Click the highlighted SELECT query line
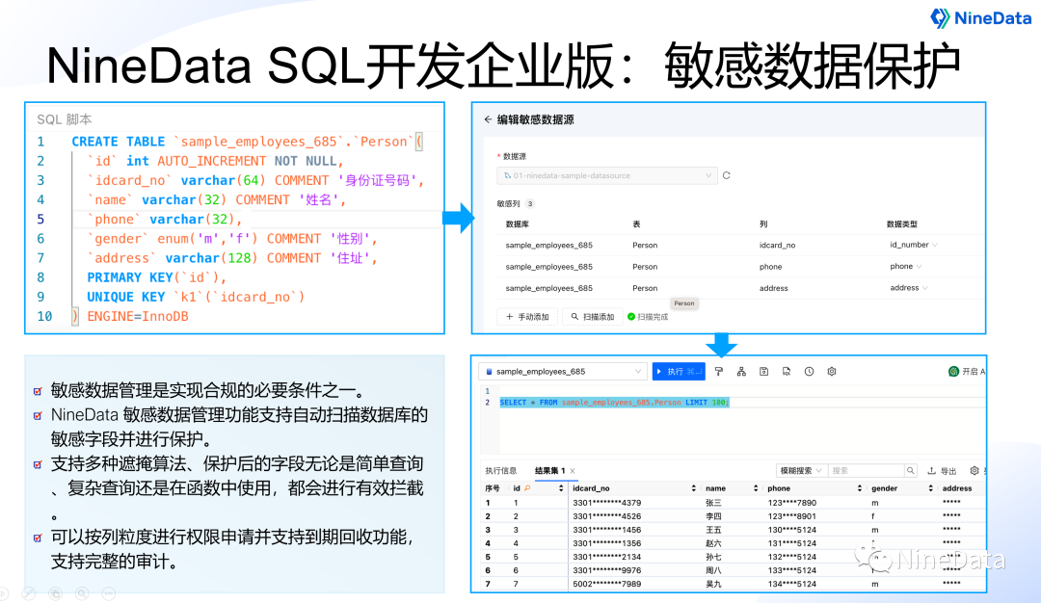 pyautogui.click(x=614, y=403)
